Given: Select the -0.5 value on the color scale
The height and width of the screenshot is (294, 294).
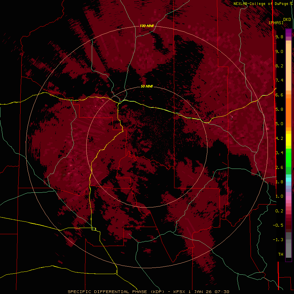Looking at the screenshot, I should [x=278, y=225].
